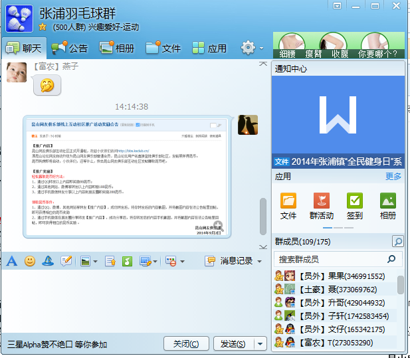Open the font formatting tool (A icon)
The height and width of the screenshot is (358, 410).
pos(12,261)
